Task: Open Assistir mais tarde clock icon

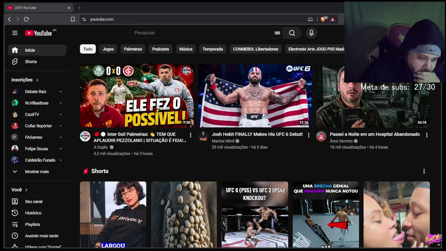Action: coord(15,236)
